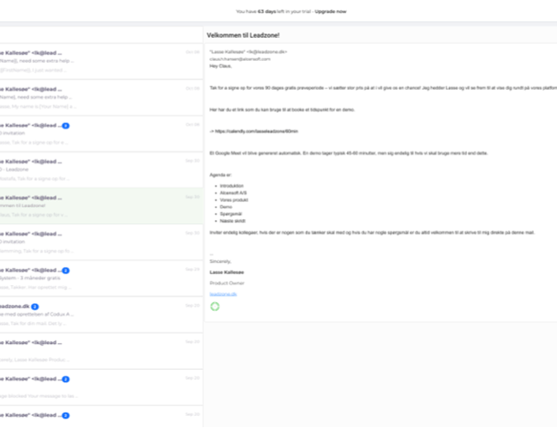Click the Sep 29 date in the list
Screen dimensions: 557x428
point(192,270)
